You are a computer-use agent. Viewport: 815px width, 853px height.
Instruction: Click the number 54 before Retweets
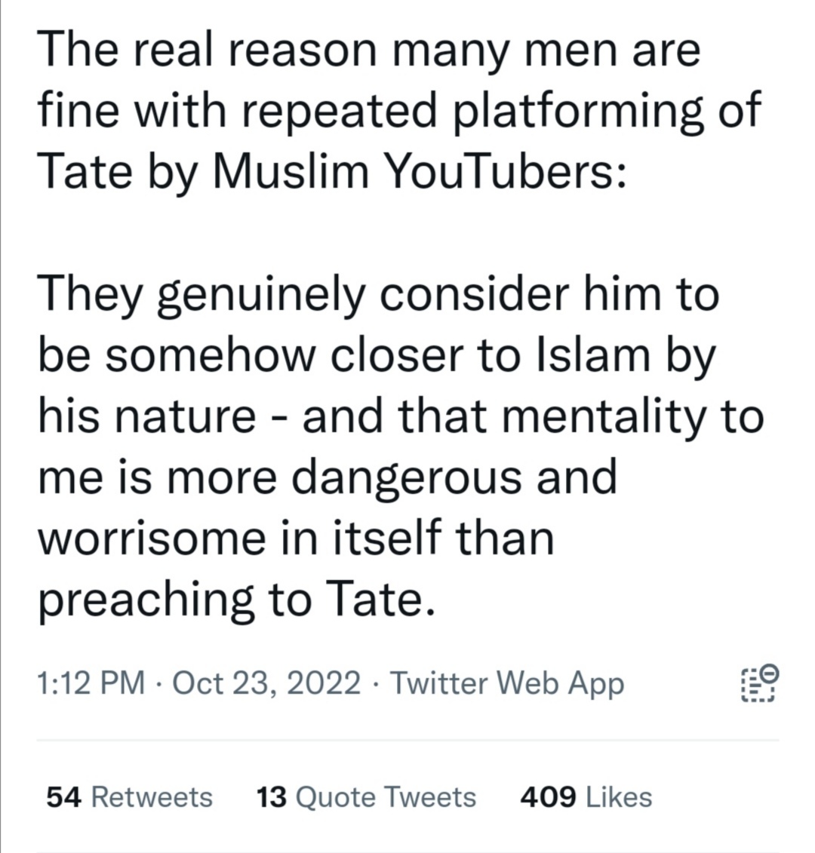coord(64,797)
